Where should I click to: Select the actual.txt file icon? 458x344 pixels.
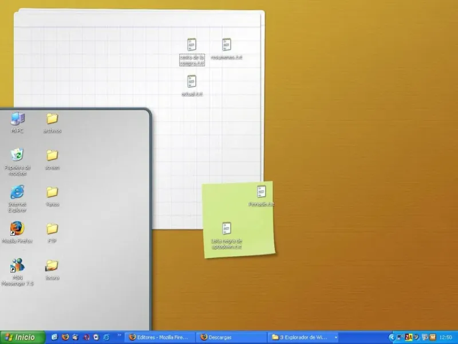pyautogui.click(x=192, y=85)
